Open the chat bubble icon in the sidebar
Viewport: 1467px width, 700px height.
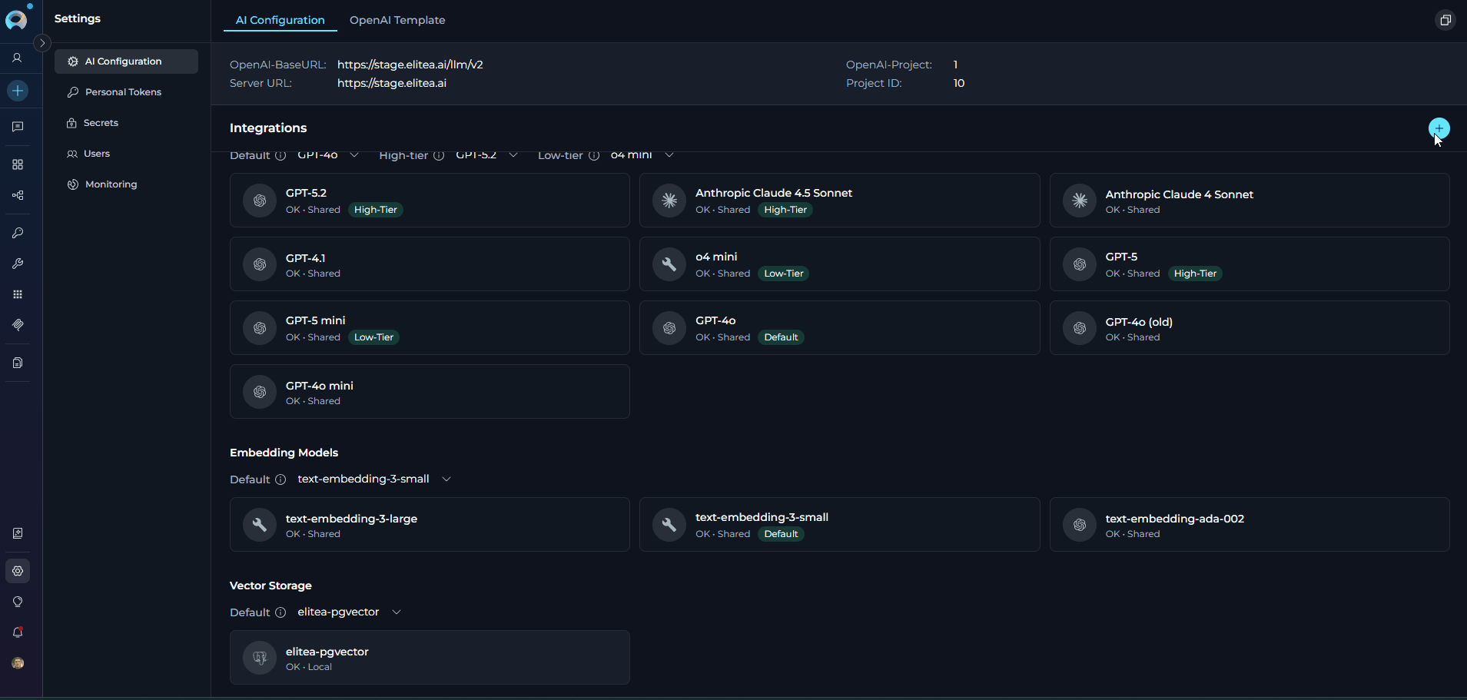tap(18, 127)
